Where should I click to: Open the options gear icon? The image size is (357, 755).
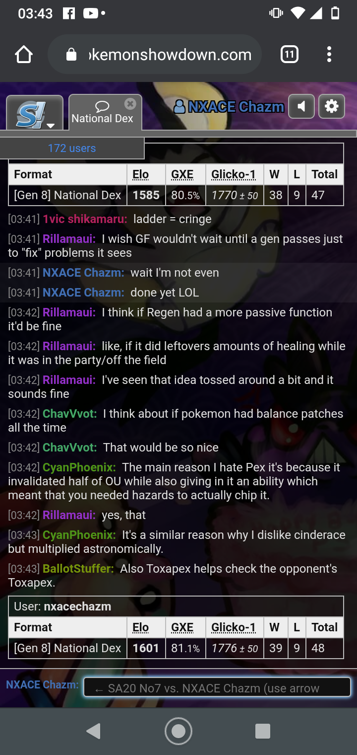click(x=332, y=106)
